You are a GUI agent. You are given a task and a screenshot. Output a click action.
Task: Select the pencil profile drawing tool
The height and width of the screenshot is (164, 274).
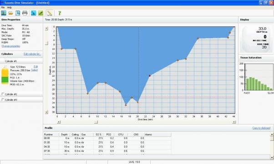(x=50, y=13)
